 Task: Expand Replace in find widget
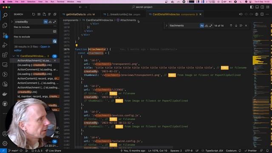point(166,25)
